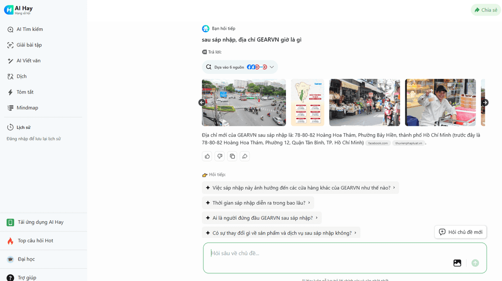Open the street intersection photo thumbnail
502x281 pixels.
[x=244, y=102]
